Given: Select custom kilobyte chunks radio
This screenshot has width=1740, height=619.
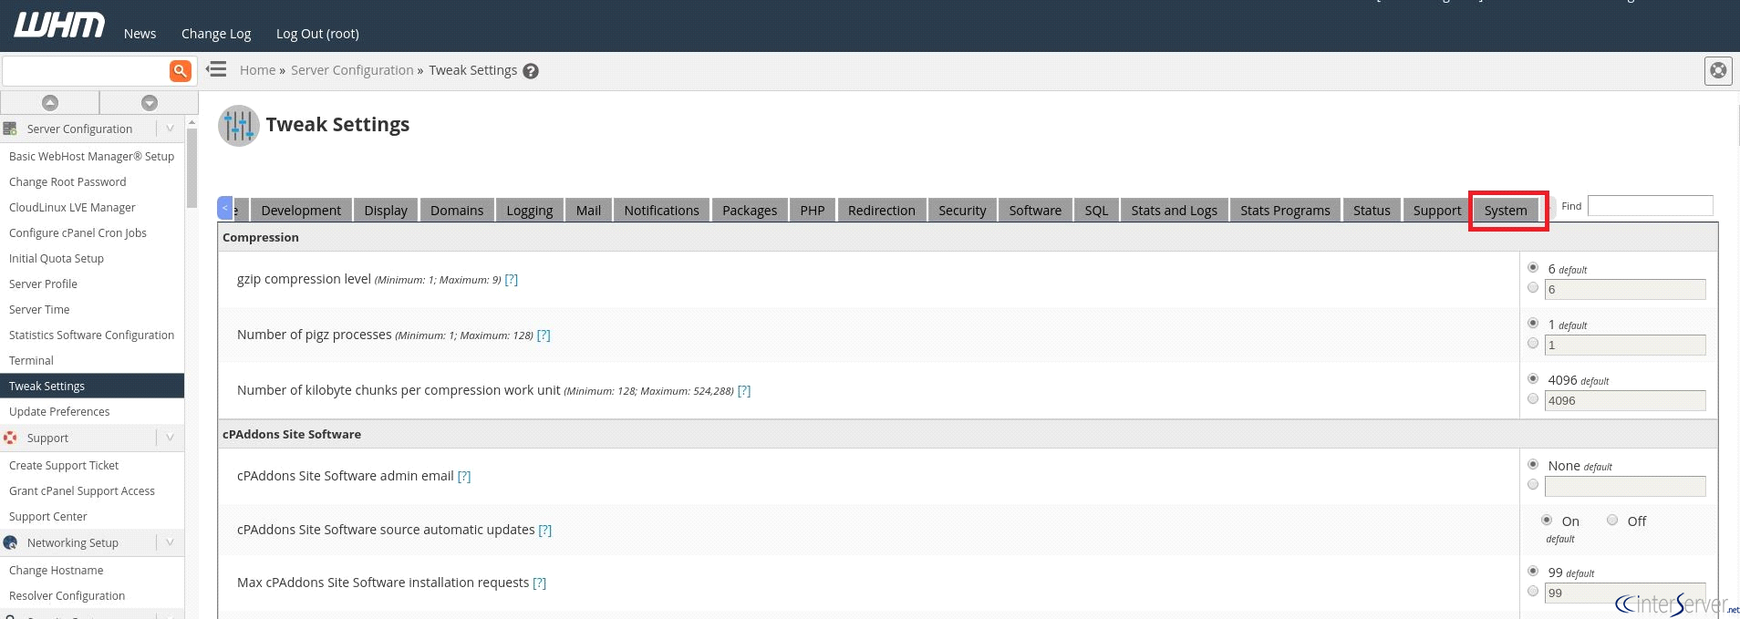Looking at the screenshot, I should pyautogui.click(x=1533, y=398).
